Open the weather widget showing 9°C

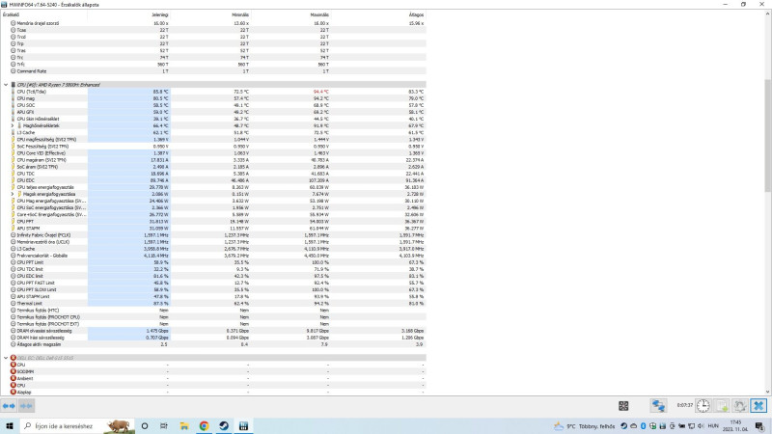click(585, 426)
